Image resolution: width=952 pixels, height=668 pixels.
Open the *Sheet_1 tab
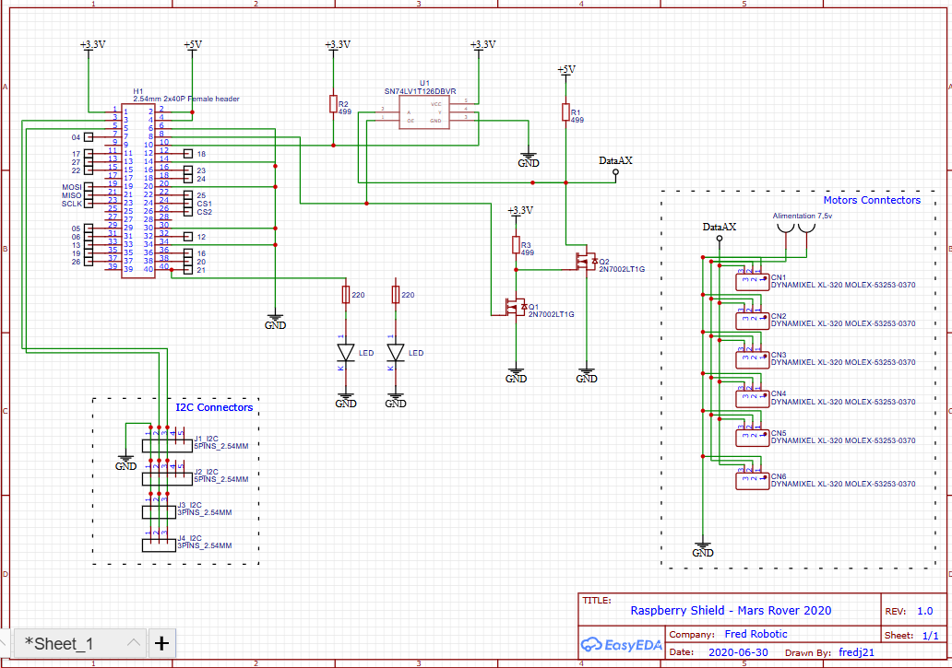click(x=59, y=644)
